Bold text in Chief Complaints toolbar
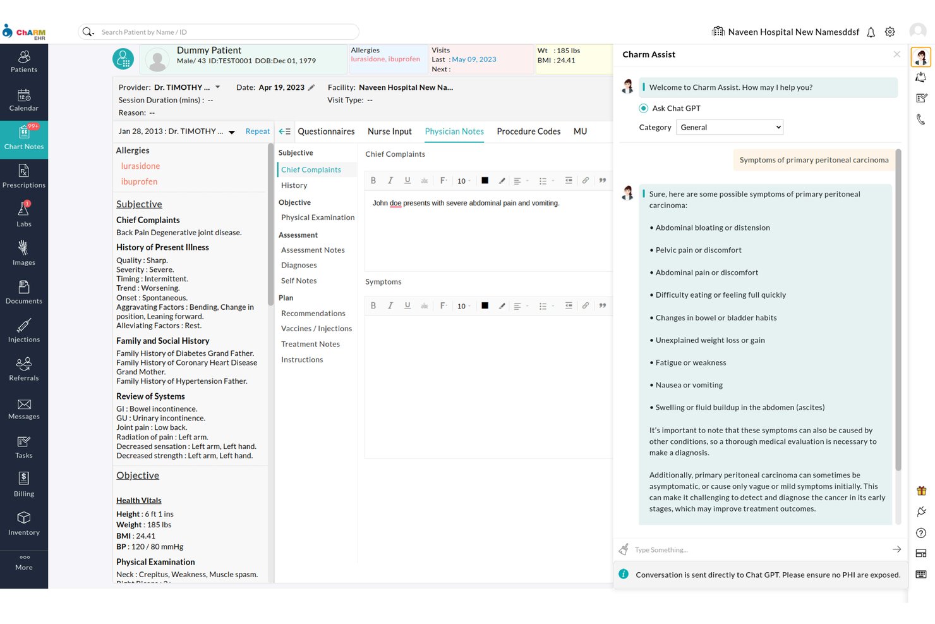Screen dimensions: 935x624 coord(373,180)
